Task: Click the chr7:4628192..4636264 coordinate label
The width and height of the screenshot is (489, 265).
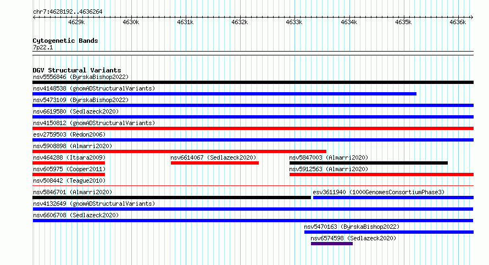Action: (x=68, y=12)
